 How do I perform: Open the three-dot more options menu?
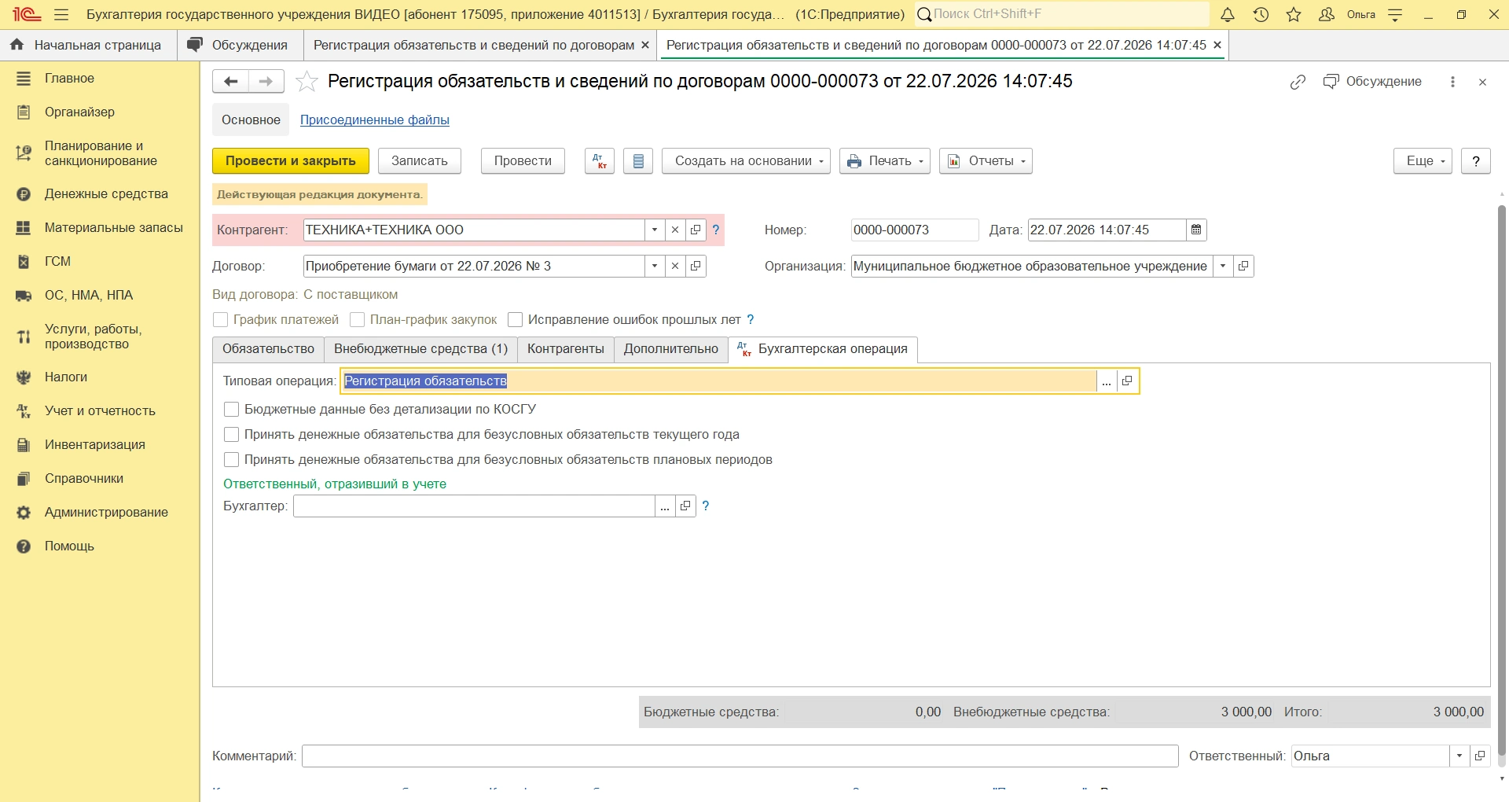[x=1452, y=82]
